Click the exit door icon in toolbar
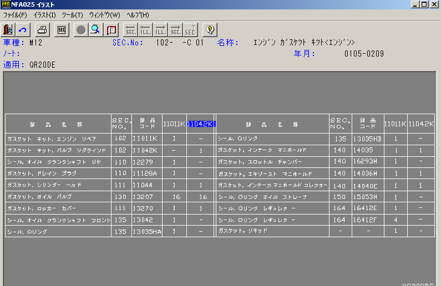 [8, 29]
